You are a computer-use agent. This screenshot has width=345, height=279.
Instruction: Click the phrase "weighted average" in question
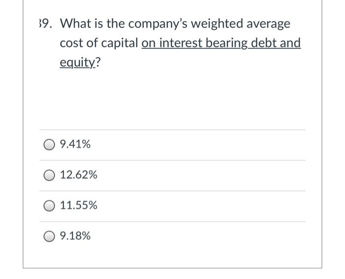(x=241, y=24)
